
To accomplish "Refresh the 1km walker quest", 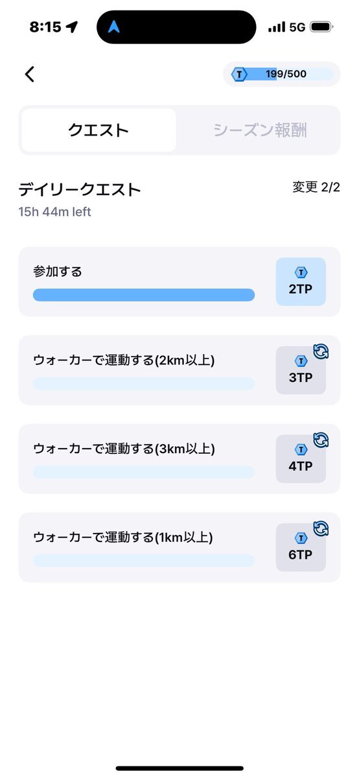I will coord(321,529).
